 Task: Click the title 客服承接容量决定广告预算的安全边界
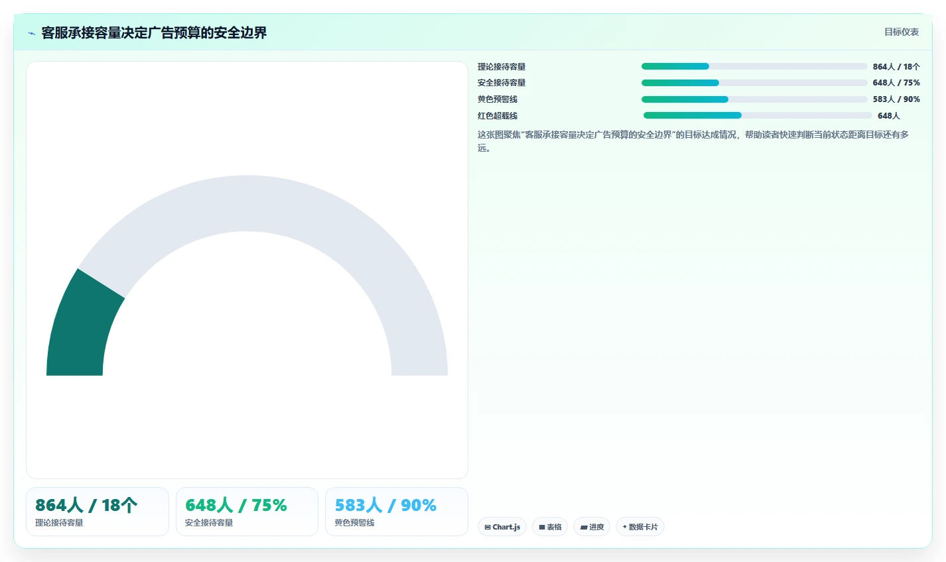click(x=154, y=32)
